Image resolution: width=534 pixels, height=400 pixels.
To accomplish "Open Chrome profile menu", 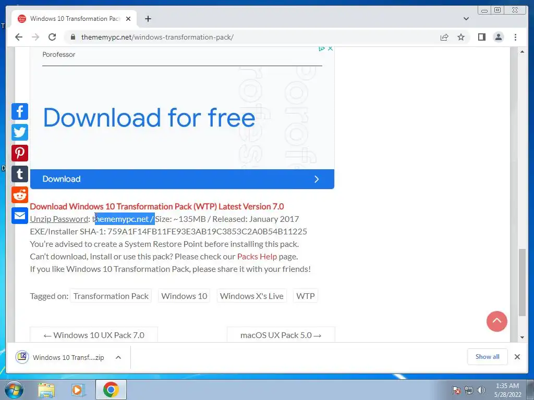I will tap(498, 37).
